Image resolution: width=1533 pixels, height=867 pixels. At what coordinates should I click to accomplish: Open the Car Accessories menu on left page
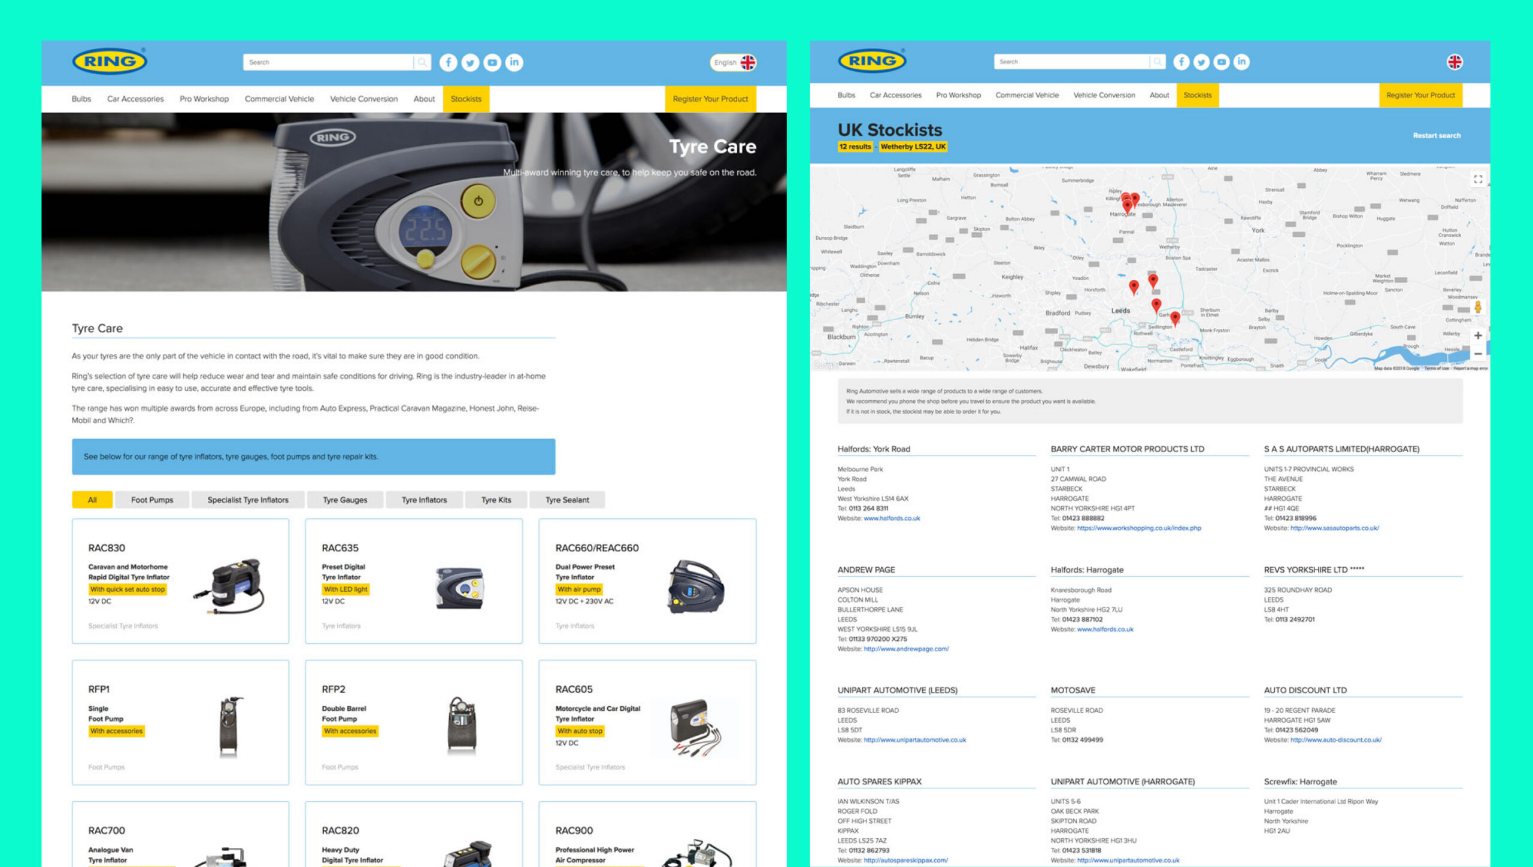coord(135,99)
